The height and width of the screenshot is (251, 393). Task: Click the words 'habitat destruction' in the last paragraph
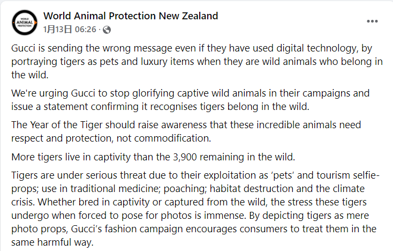tap(252, 189)
